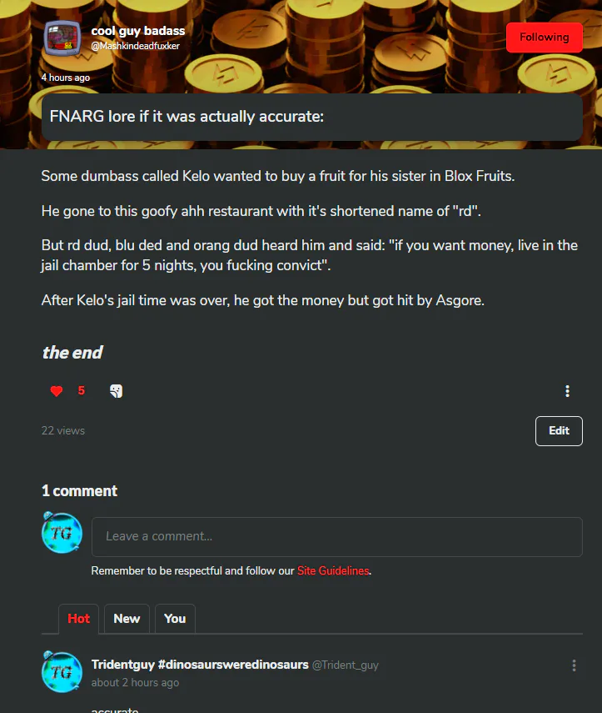Screen dimensions: 602x713
Task: Open the @Mashkindeadfuxker handle
Action: tap(135, 46)
